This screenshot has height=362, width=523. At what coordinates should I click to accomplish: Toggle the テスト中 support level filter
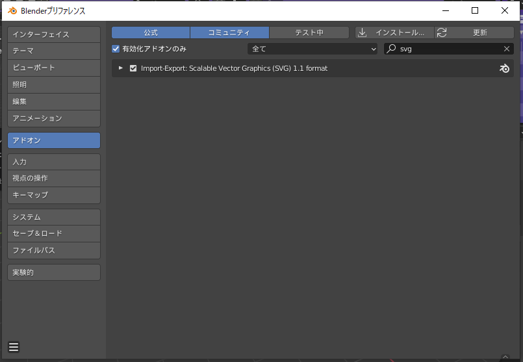click(x=309, y=32)
